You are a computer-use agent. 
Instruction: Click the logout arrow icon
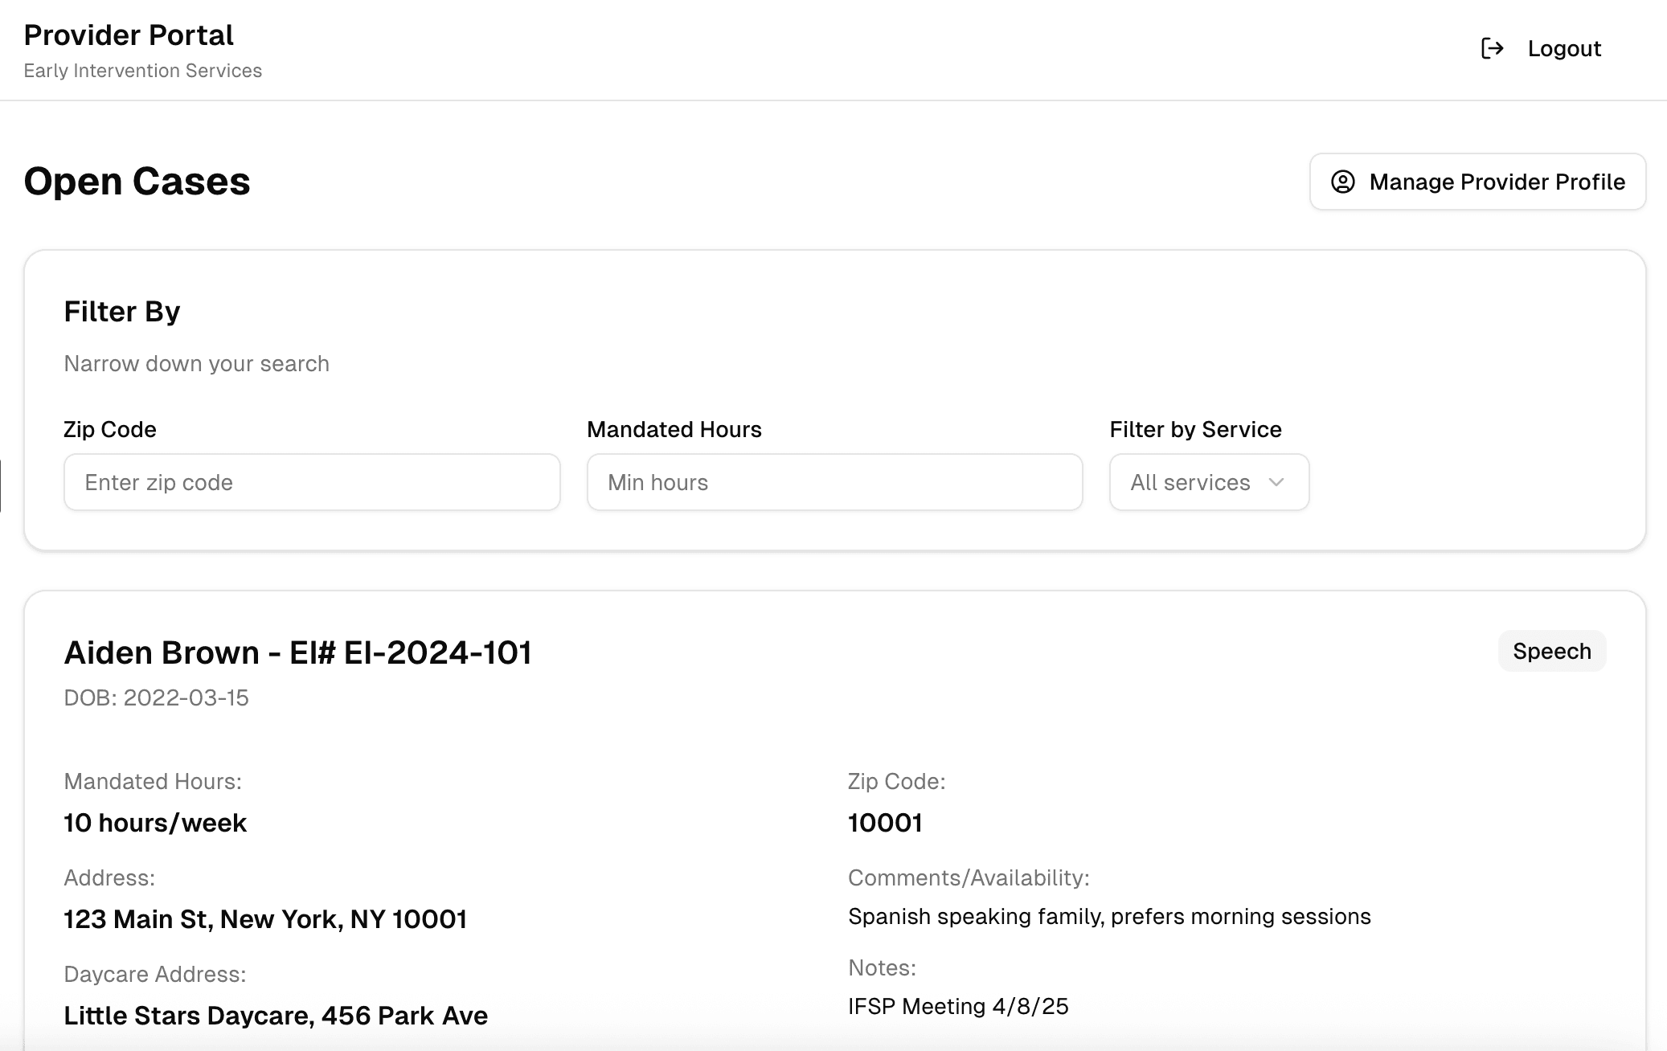1492,48
